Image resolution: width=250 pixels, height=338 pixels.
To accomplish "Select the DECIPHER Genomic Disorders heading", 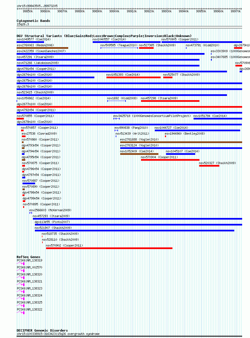I will pyautogui.click(x=42, y=331).
